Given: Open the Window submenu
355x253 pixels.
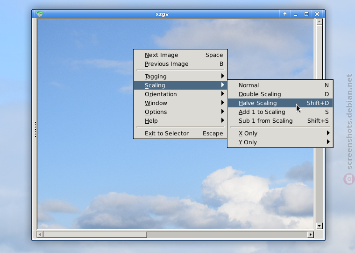Looking at the screenshot, I should 180,103.
